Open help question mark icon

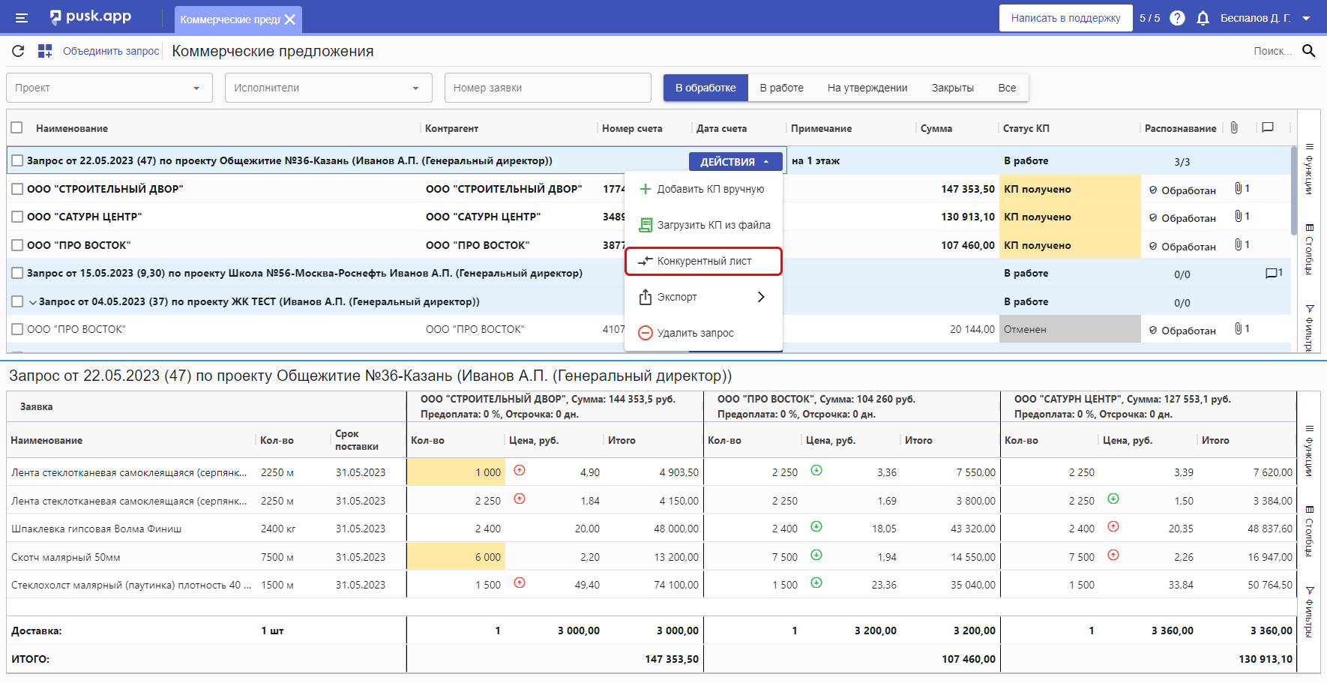pos(1177,18)
